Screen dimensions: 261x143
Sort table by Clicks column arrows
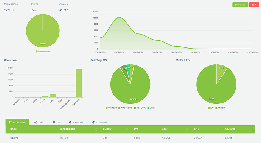pos(127,129)
